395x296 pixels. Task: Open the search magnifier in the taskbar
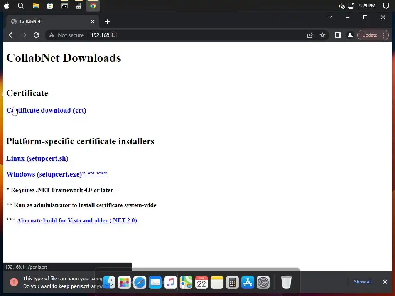coord(21,6)
